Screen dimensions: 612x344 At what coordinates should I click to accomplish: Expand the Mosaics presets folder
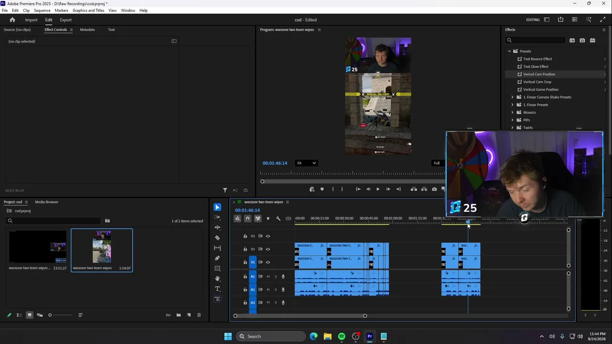[x=513, y=112]
